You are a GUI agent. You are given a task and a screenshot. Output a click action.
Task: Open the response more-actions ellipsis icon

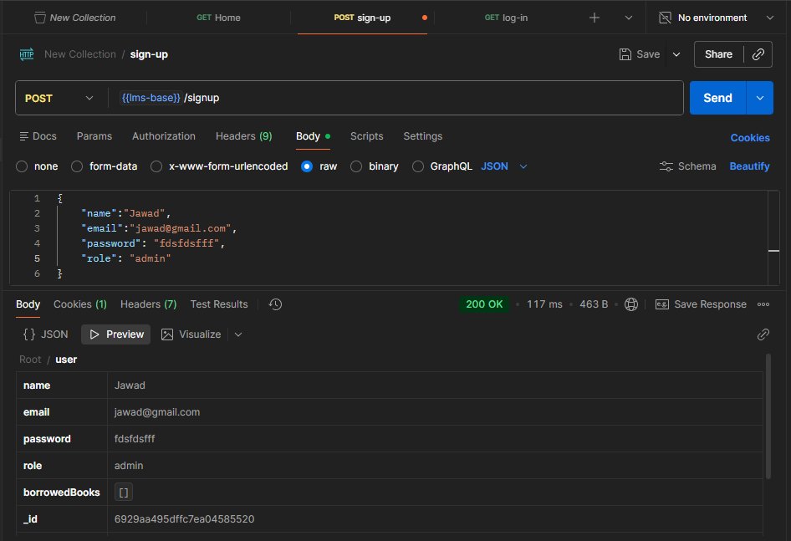pos(763,304)
